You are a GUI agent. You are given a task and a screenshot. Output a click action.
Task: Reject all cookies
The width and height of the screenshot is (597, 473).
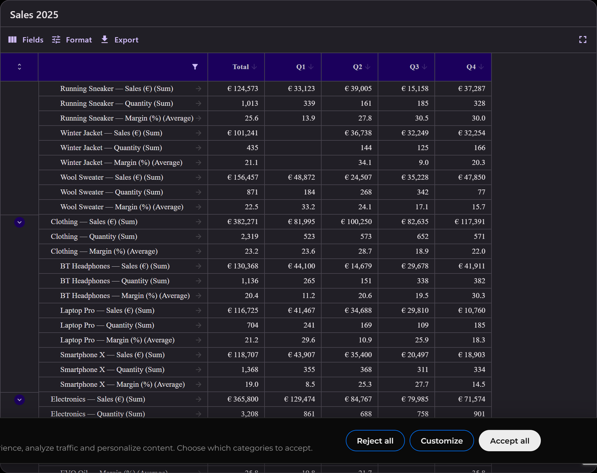(375, 441)
